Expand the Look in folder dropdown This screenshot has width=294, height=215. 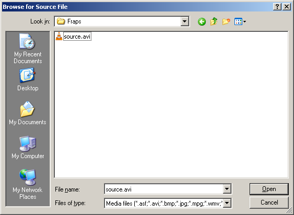184,21
